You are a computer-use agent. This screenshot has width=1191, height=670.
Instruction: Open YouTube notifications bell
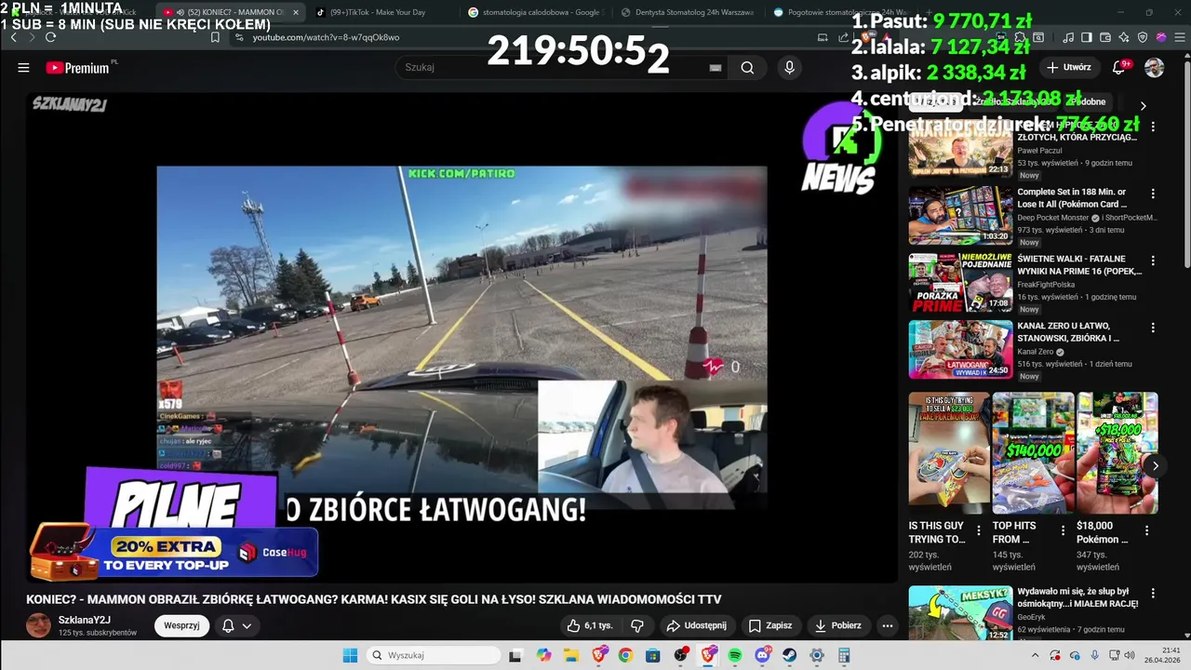[x=1119, y=68]
